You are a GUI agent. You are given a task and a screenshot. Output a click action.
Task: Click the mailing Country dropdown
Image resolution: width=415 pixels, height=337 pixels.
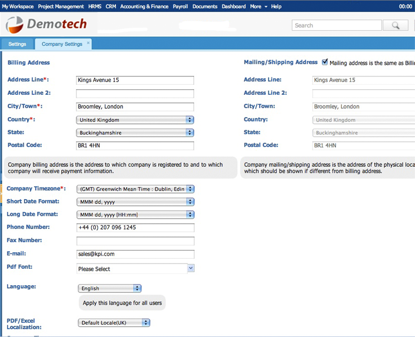tap(364, 120)
